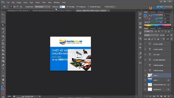
Task: Switch to the Channels tab
Action: [x=153, y=28]
